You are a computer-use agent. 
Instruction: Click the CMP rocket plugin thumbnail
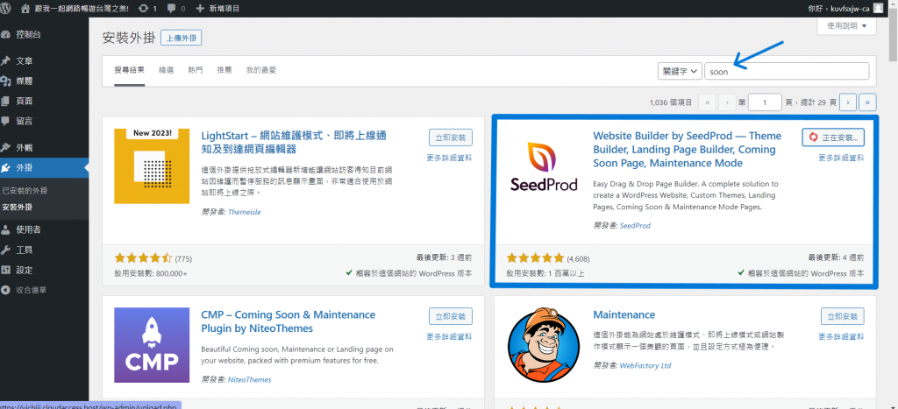[x=152, y=345]
